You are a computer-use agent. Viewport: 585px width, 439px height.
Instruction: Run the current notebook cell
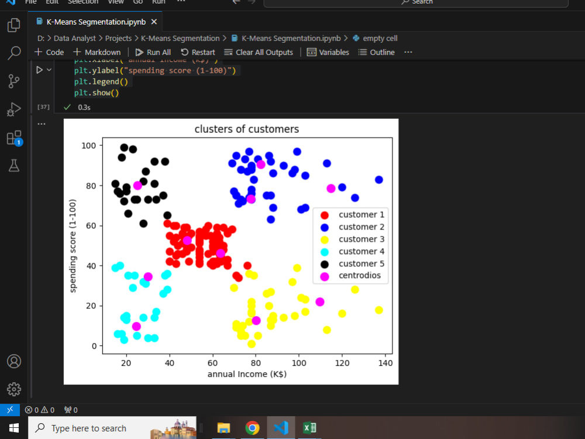(x=39, y=70)
